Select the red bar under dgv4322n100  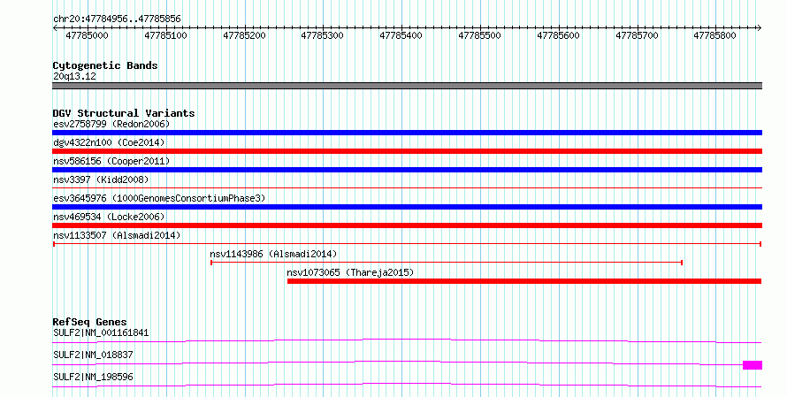pos(407,151)
